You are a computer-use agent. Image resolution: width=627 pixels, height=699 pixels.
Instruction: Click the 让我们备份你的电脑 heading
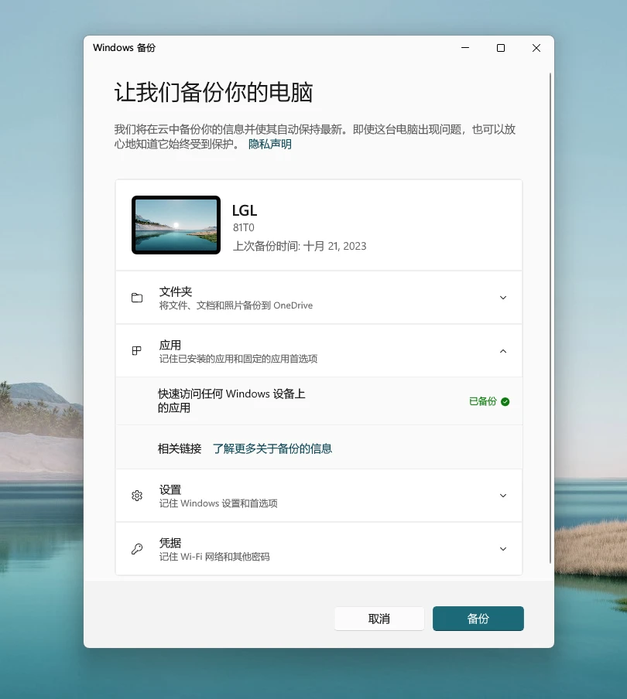point(214,92)
